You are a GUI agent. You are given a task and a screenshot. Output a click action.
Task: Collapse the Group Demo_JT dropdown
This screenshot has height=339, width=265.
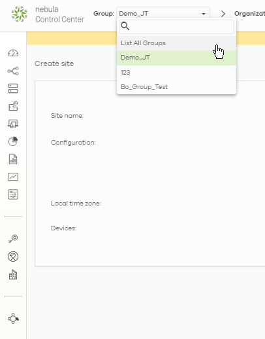coord(163,14)
